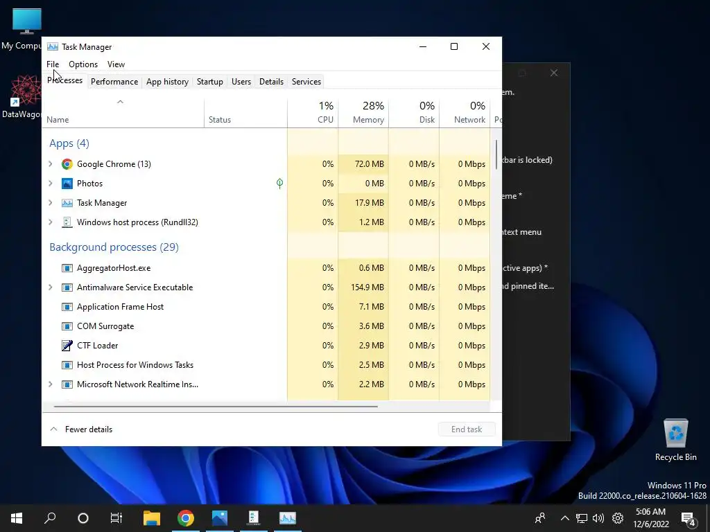Click the Task Manager title bar icon
710x532 pixels.
(x=53, y=46)
